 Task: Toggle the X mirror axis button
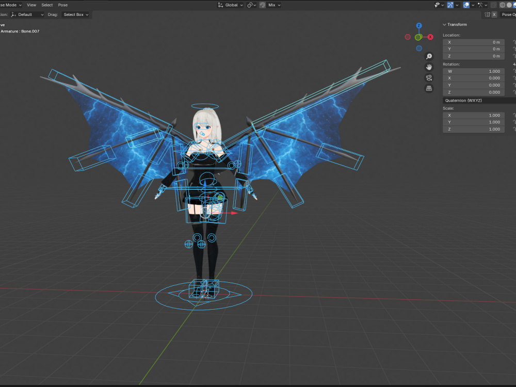494,14
